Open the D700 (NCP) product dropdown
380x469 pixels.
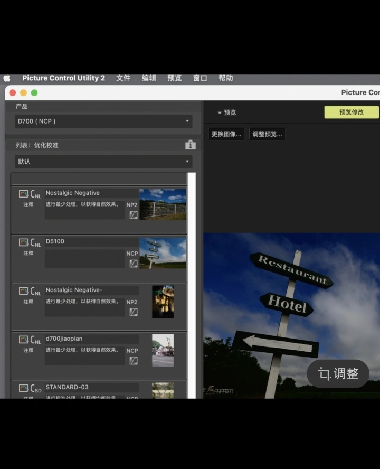coord(103,121)
